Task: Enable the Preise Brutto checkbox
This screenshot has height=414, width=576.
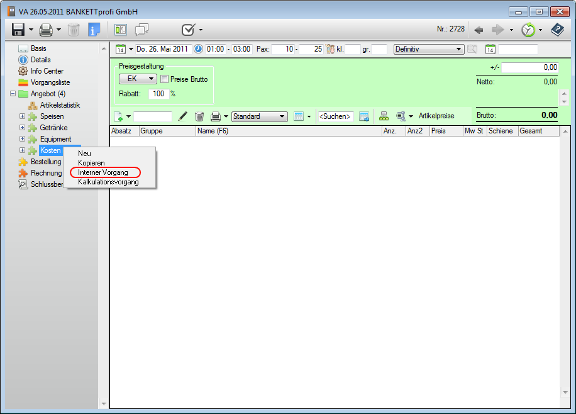Action: pyautogui.click(x=164, y=79)
